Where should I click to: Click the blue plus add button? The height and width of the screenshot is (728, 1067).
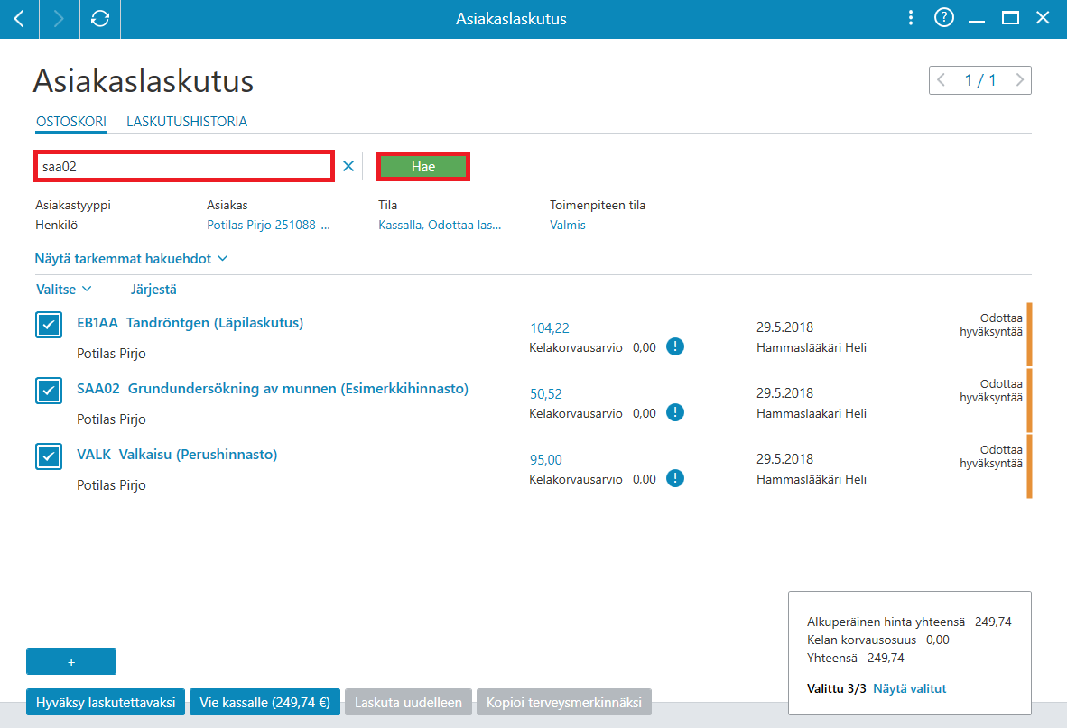click(71, 661)
